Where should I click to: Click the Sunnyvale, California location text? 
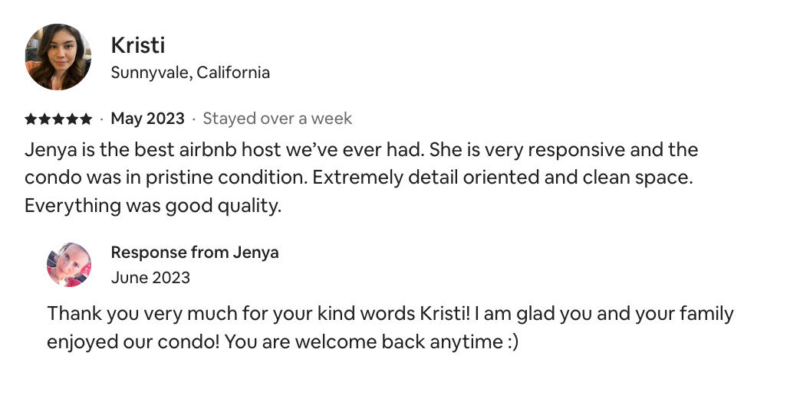[x=190, y=73]
